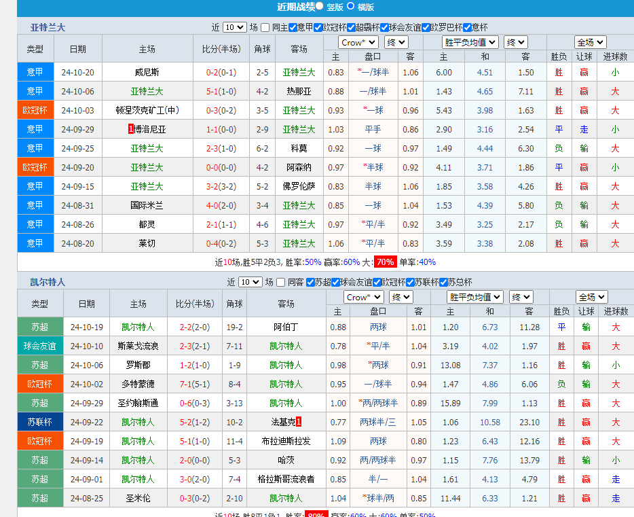Viewport: 634px width, 517px height.
Task: Uncheck the 苏超 league filter
Action: tap(309, 281)
